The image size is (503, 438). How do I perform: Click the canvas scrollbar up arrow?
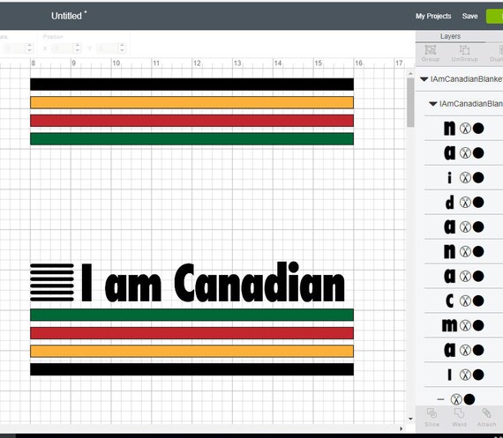tap(410, 74)
